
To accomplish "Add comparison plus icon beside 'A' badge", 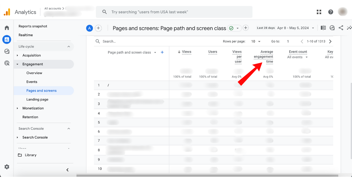I will [98, 28].
